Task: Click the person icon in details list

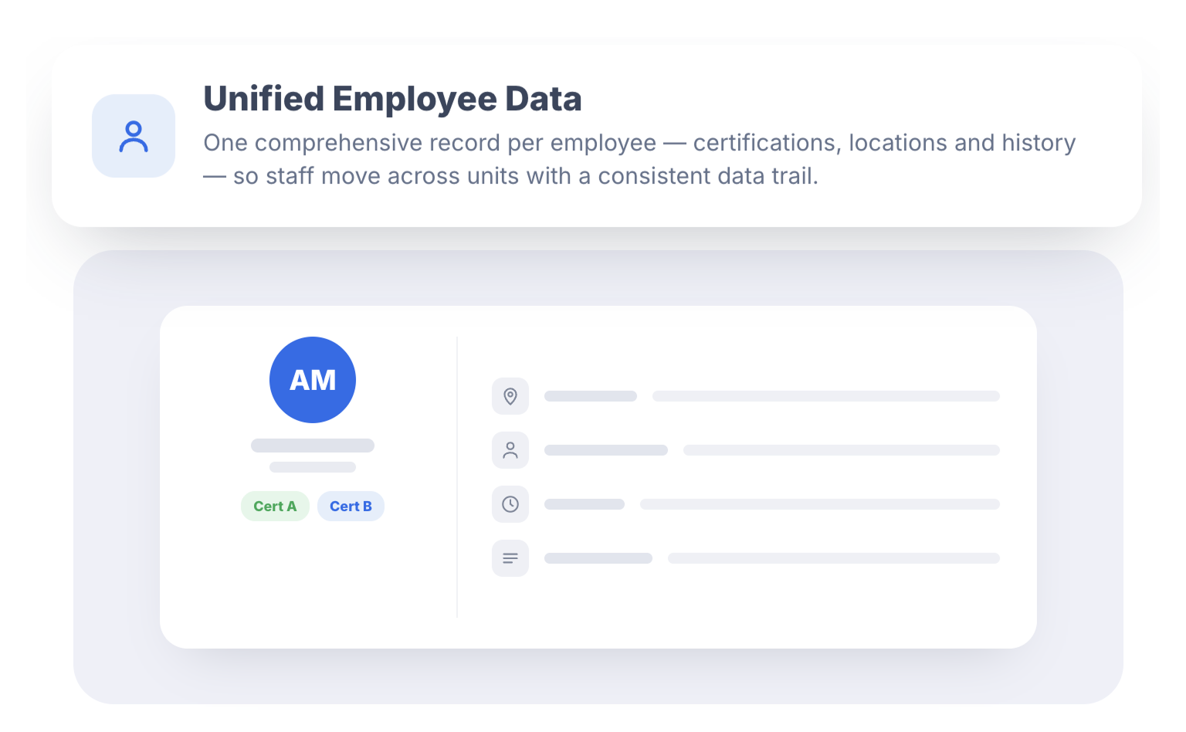Action: tap(510, 450)
